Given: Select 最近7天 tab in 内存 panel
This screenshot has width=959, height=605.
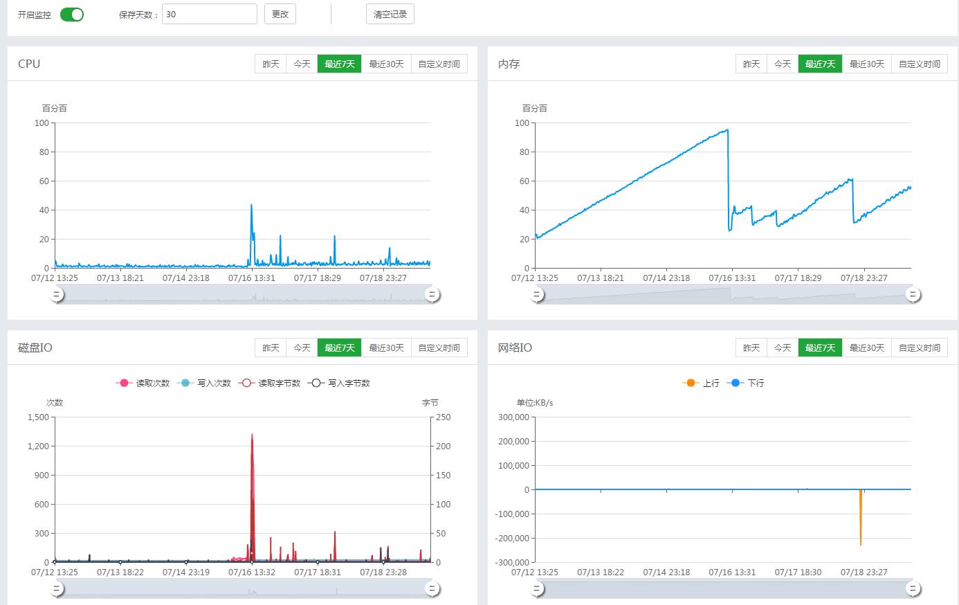Looking at the screenshot, I should pyautogui.click(x=820, y=64).
